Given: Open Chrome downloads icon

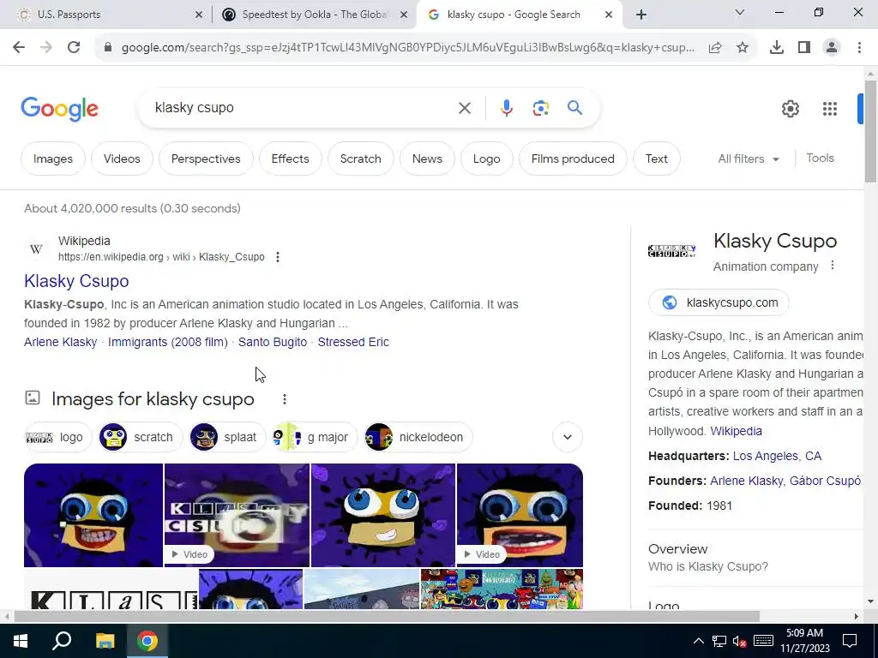Looking at the screenshot, I should (x=777, y=48).
